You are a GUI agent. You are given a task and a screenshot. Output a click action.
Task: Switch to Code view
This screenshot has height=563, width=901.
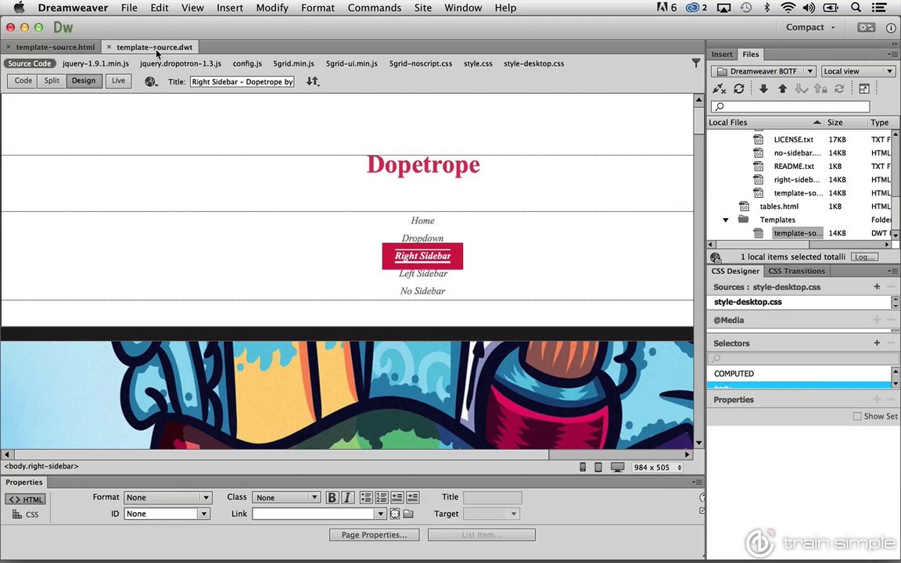(23, 81)
